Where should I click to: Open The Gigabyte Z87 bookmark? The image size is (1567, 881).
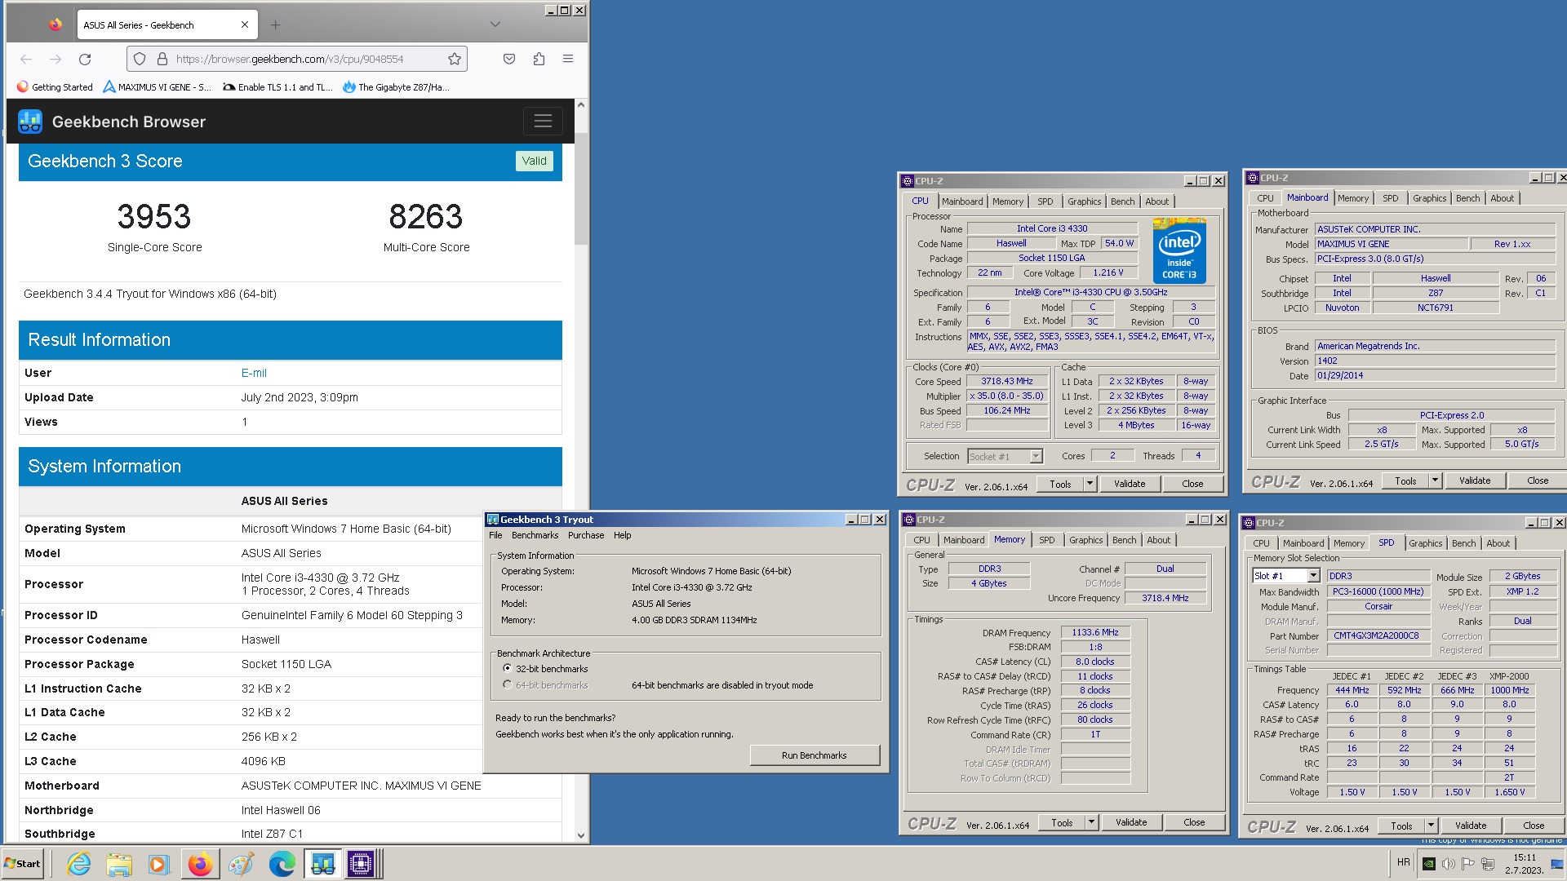(x=397, y=87)
